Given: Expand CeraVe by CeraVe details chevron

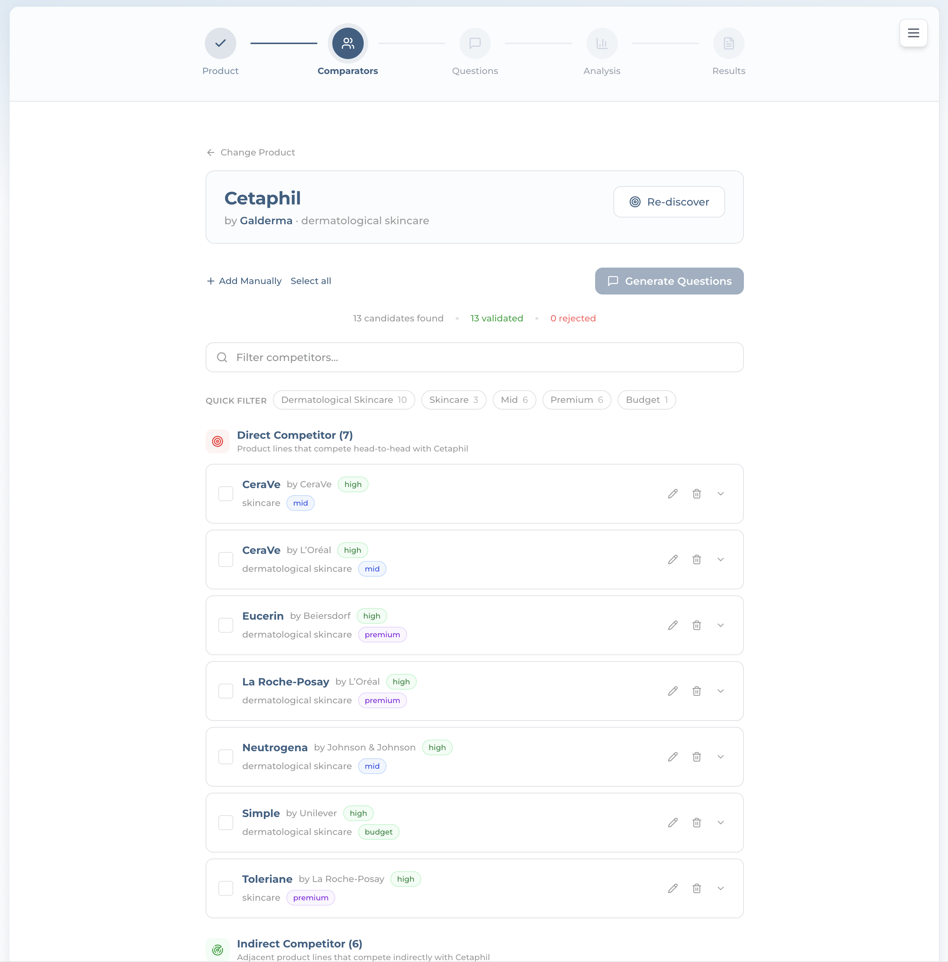Looking at the screenshot, I should click(x=720, y=494).
